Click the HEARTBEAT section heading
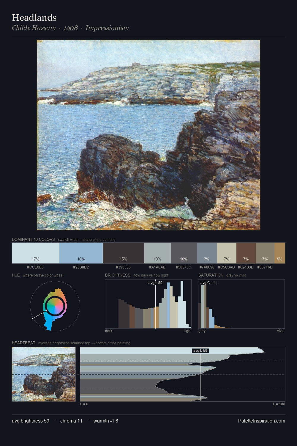This screenshot has width=297, height=446. pyautogui.click(x=23, y=343)
